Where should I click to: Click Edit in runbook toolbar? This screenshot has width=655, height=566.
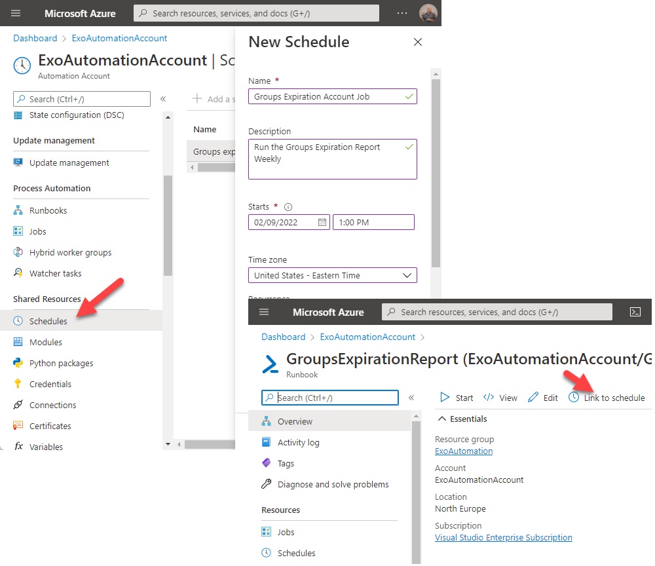(542, 398)
